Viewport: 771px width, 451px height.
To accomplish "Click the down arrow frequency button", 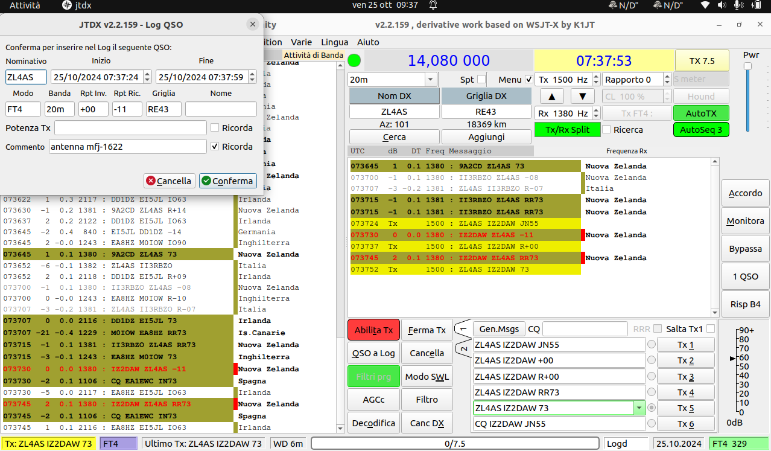I will click(x=582, y=96).
